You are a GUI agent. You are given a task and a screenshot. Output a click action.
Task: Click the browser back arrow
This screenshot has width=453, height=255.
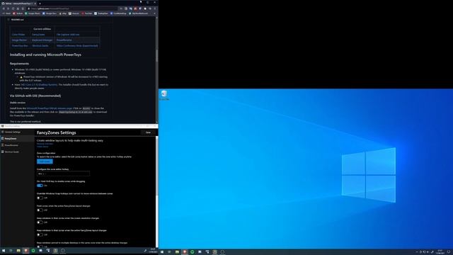point(4,8)
